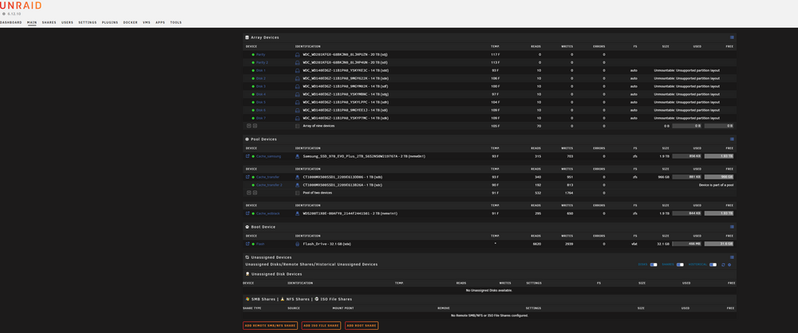Open the VMs tab
The width and height of the screenshot is (798, 333).
(147, 22)
